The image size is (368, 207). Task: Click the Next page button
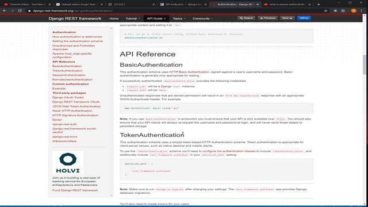287,18
